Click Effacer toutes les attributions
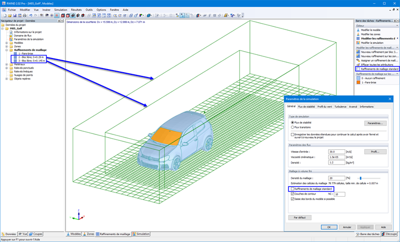The height and width of the screenshot is (242, 400). tap(377, 65)
